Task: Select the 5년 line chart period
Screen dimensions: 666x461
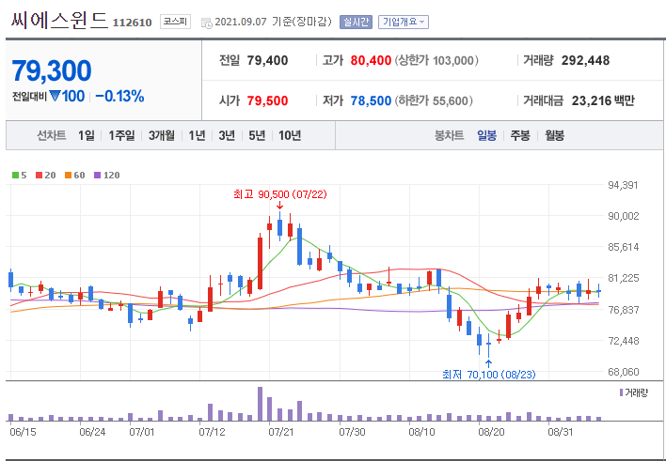Action: click(x=257, y=135)
